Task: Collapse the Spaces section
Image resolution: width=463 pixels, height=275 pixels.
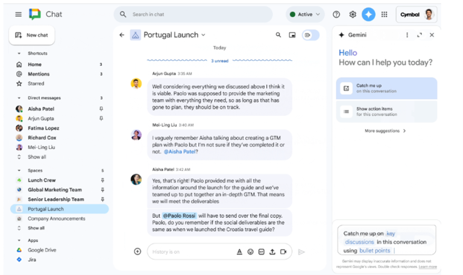Action: [x=19, y=171]
